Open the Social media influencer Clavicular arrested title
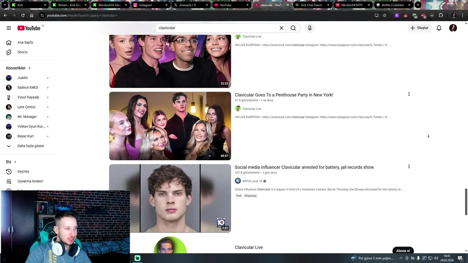The height and width of the screenshot is (263, 468). [x=304, y=167]
